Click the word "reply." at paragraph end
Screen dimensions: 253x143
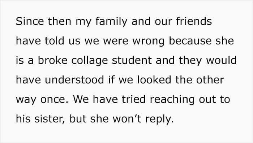click(159, 120)
